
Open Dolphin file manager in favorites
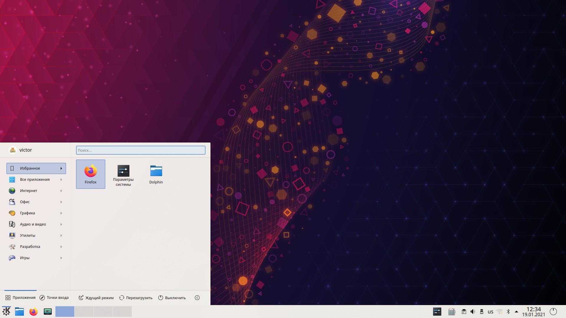(x=156, y=174)
